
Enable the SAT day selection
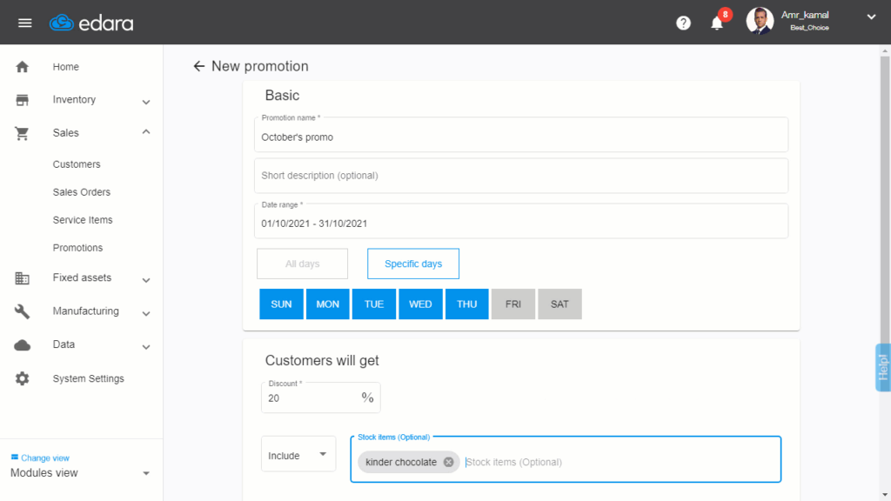tap(559, 304)
